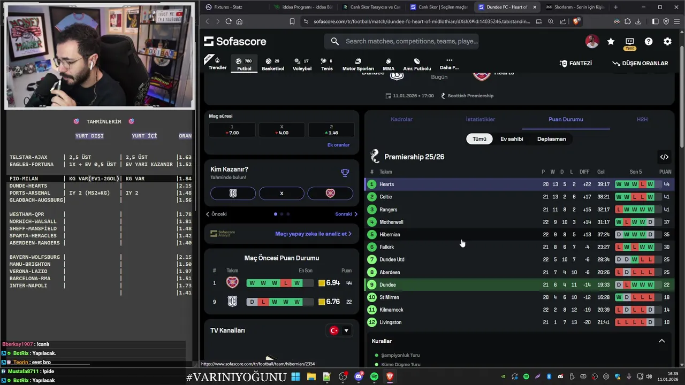Click the Brave shields icon in the address bar
Image resolution: width=685 pixels, height=385 pixels.
576,21
